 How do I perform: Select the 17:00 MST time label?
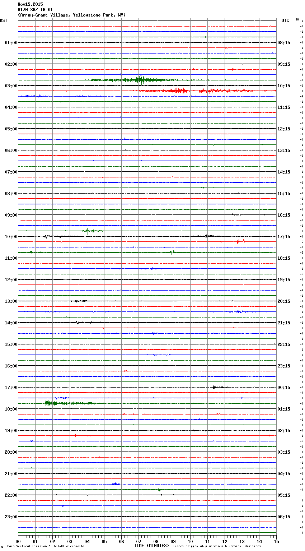pos(11,388)
